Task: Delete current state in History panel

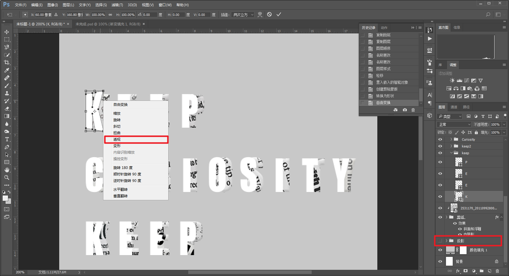Action: coord(413,110)
